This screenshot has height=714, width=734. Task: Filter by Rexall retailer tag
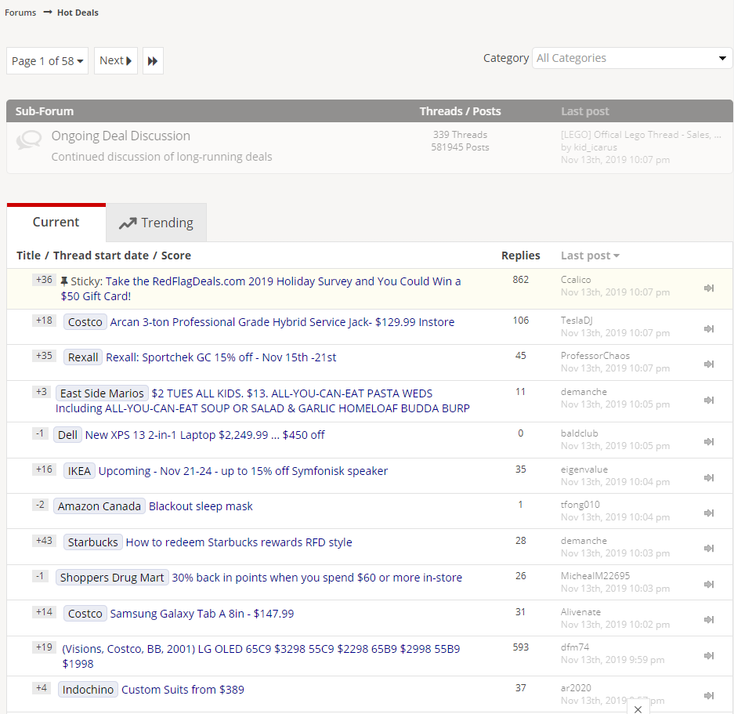pos(83,357)
